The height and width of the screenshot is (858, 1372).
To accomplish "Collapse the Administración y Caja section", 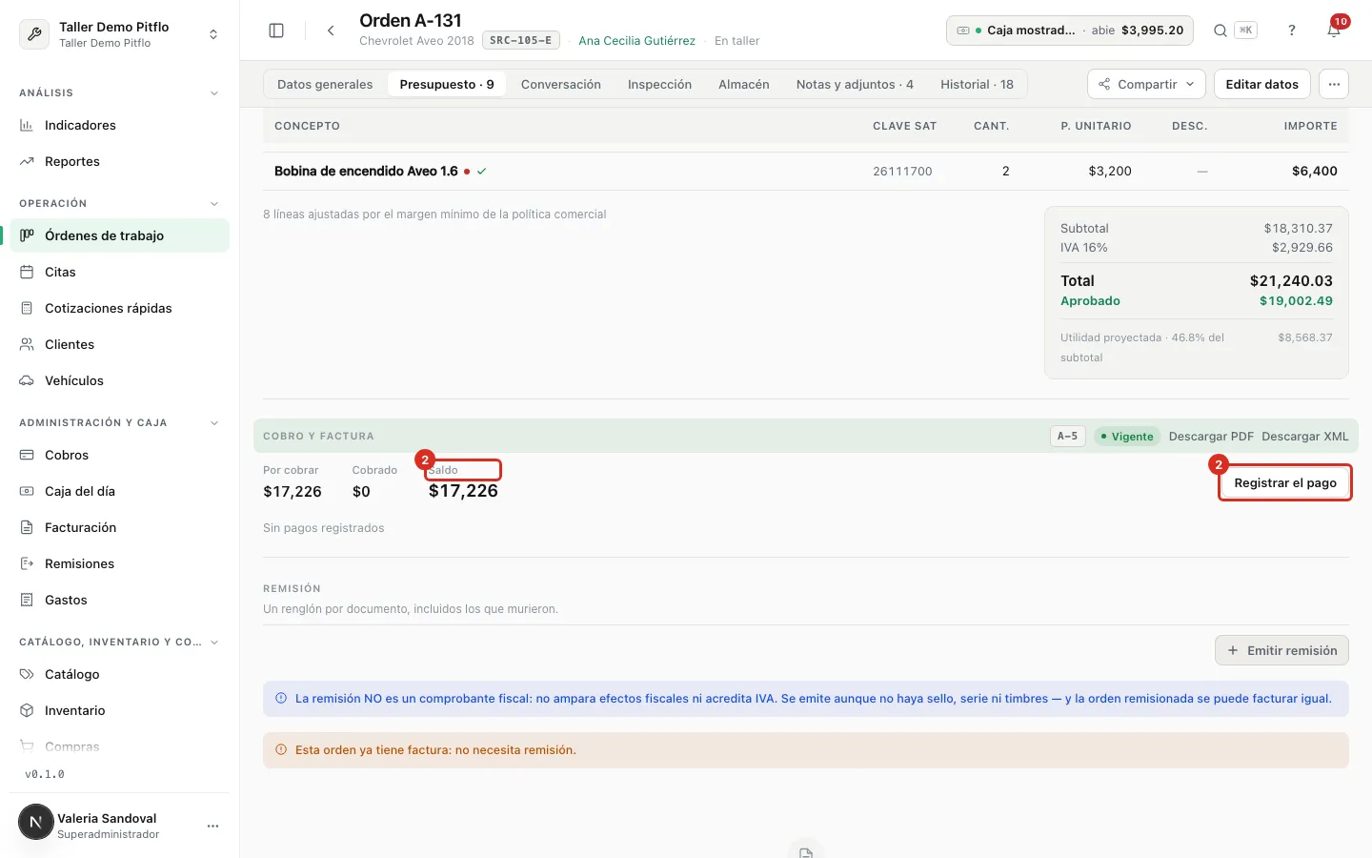I will 214,423.
